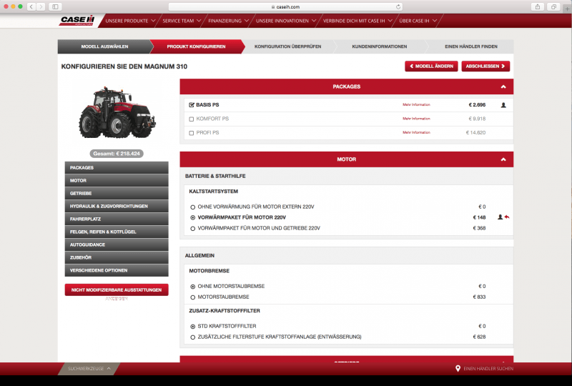Collapse the Packages section chevron
This screenshot has height=386, width=572.
(503, 86)
